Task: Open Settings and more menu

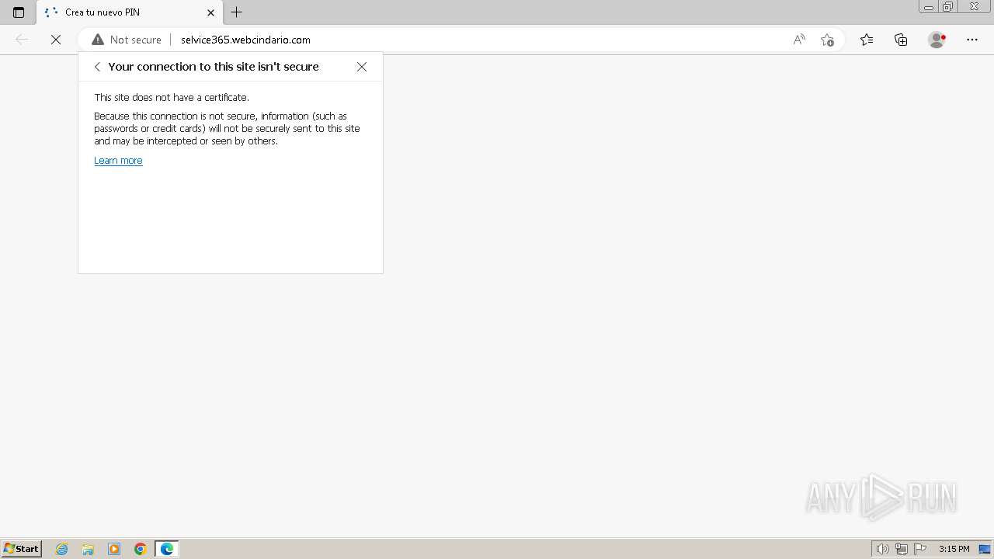Action: click(972, 40)
